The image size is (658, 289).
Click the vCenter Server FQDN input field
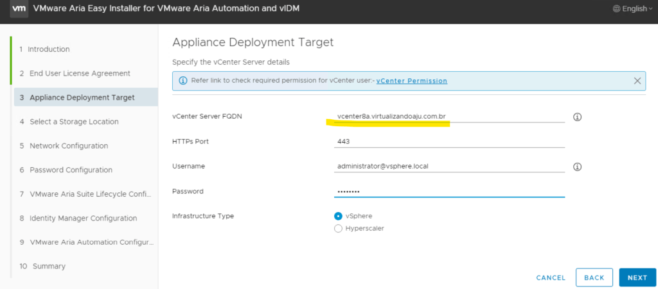coord(449,117)
